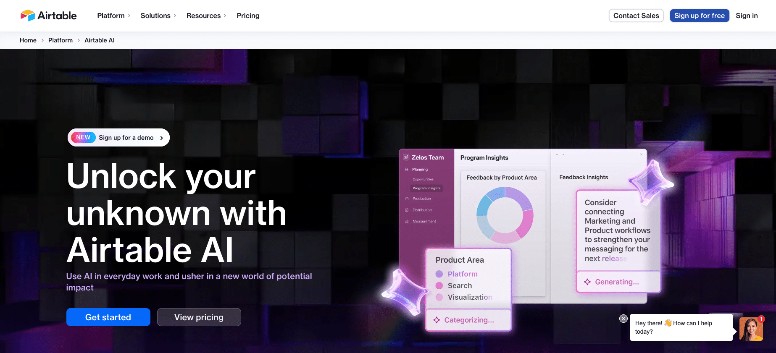Open the Platform navigation menu
The width and height of the screenshot is (776, 353).
click(113, 16)
